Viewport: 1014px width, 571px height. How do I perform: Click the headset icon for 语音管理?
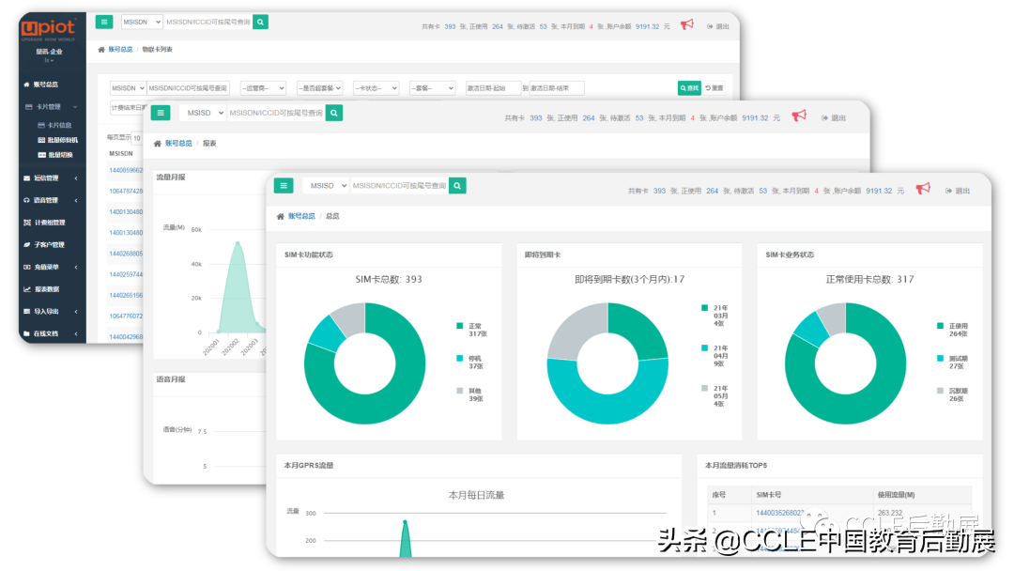click(26, 200)
